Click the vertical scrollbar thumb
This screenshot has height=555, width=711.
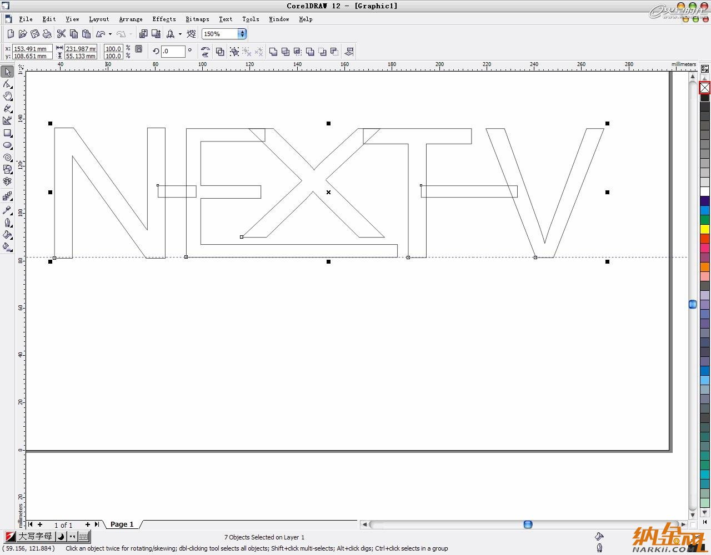tap(692, 304)
